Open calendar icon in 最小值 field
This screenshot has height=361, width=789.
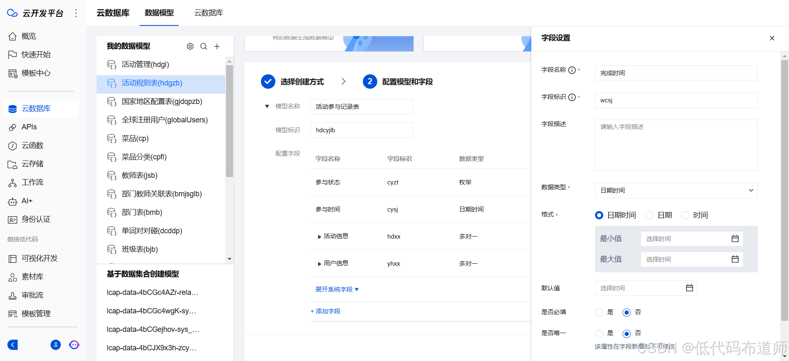(x=735, y=239)
